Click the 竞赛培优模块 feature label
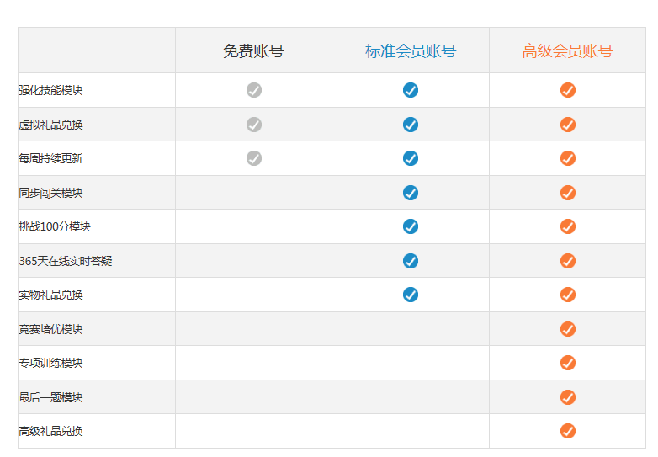658x457 pixels. click(x=50, y=329)
